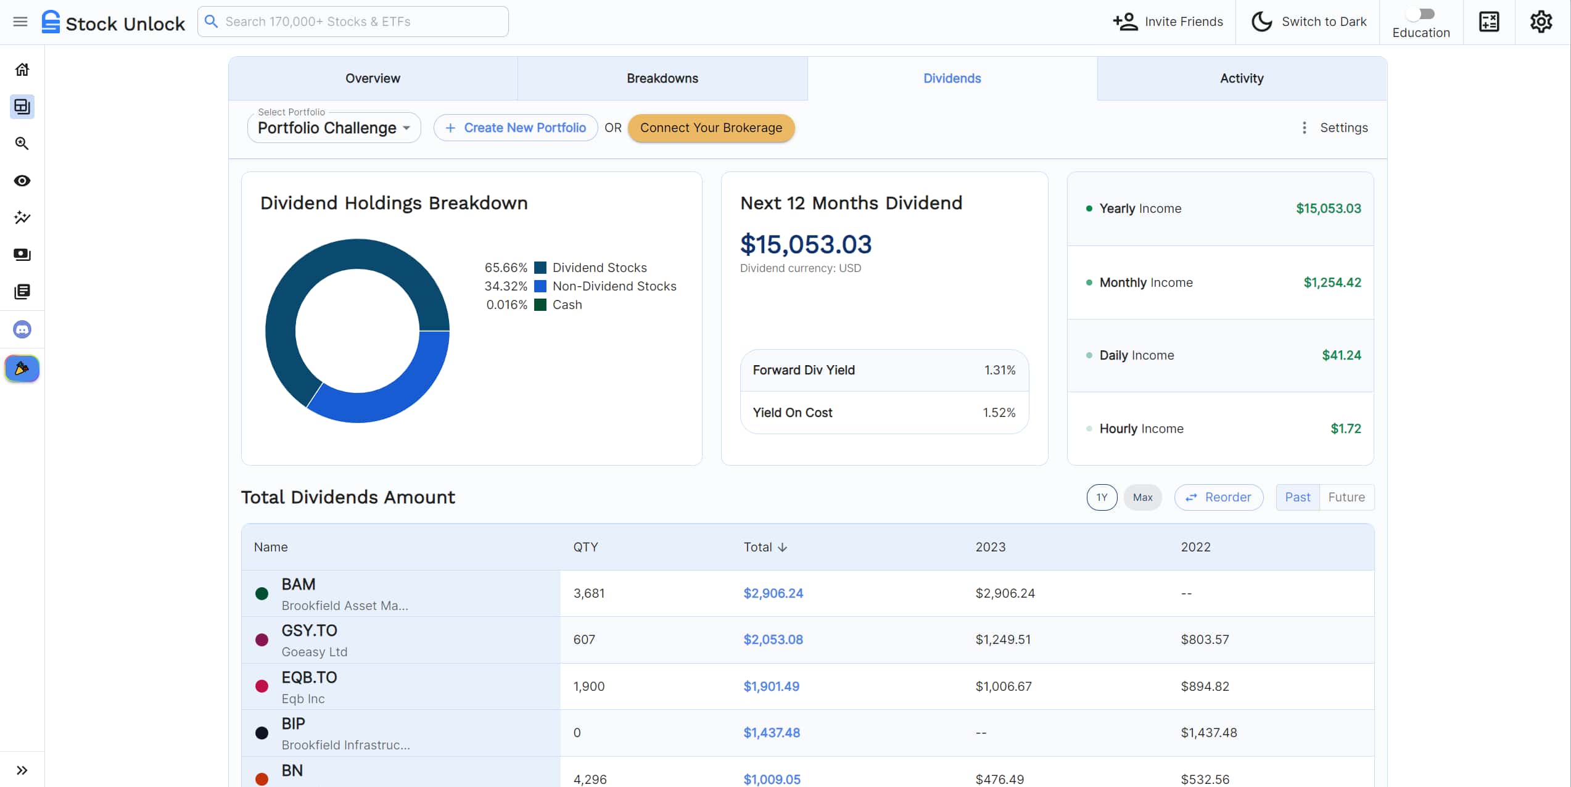Image resolution: width=1571 pixels, height=787 pixels.
Task: Open the GSY.TO stock row
Action: click(807, 640)
